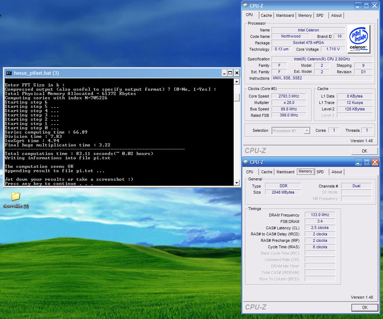383x319 pixels.
Task: Click the Bus Speed value 99.8 MHz
Action: 289,109
